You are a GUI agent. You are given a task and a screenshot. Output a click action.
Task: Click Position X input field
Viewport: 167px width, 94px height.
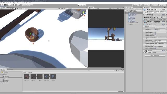tap(153, 16)
